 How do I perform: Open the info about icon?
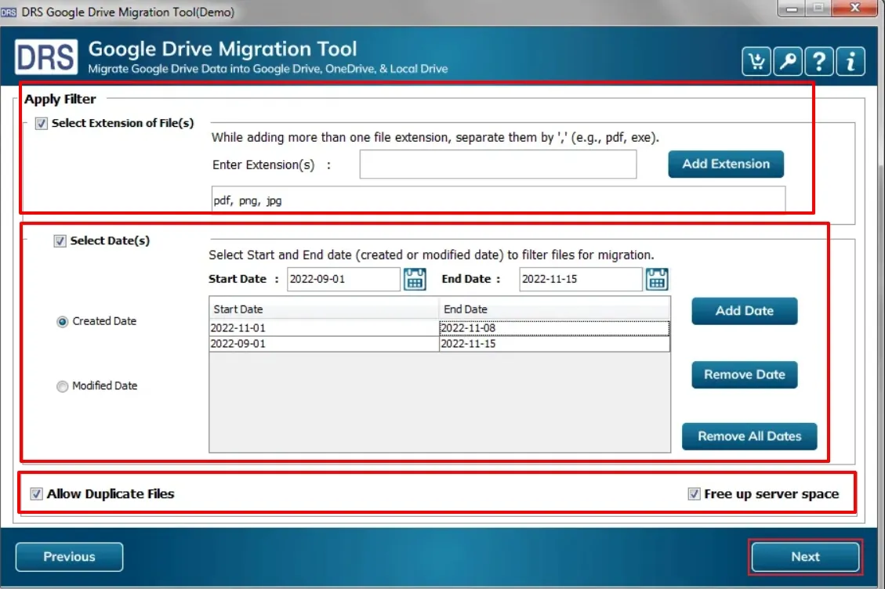(851, 62)
